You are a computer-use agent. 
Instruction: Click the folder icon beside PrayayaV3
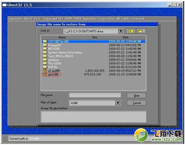(45, 45)
